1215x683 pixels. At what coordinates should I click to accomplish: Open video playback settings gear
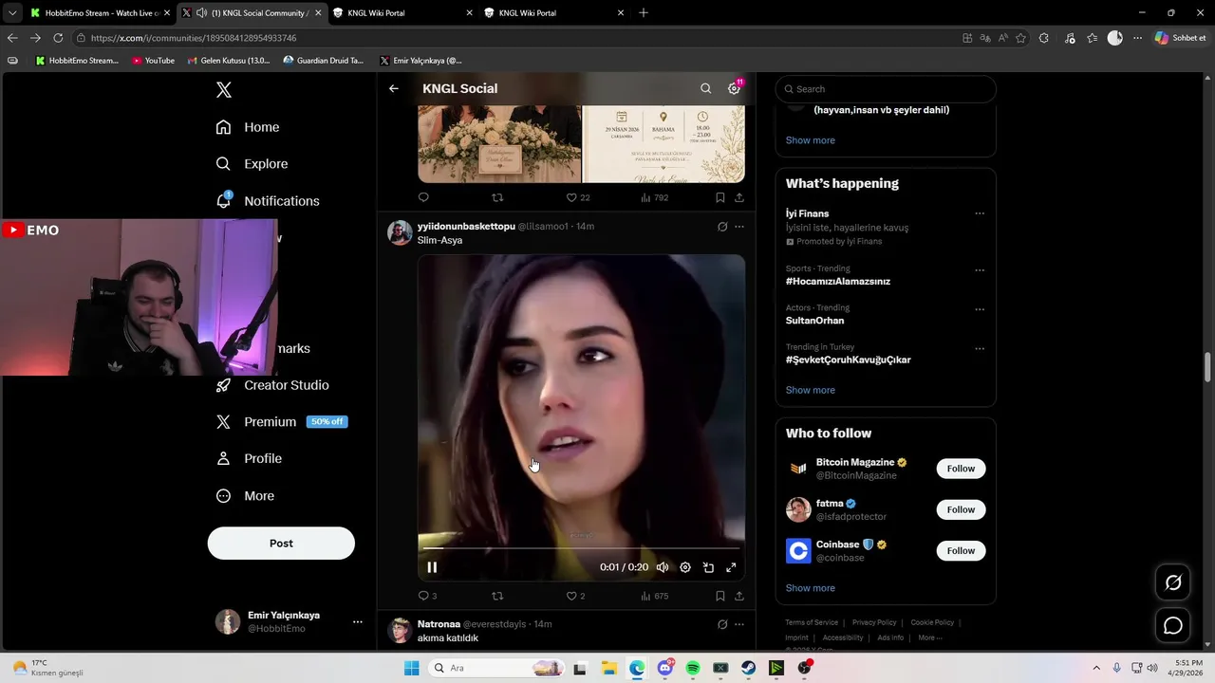click(685, 567)
